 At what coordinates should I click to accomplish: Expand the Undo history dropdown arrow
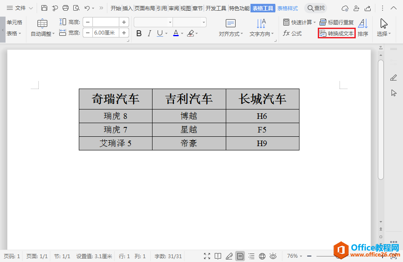(x=93, y=9)
